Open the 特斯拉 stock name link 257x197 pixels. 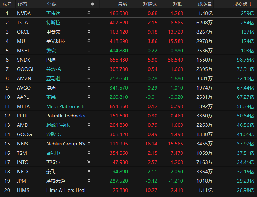[x=53, y=23]
